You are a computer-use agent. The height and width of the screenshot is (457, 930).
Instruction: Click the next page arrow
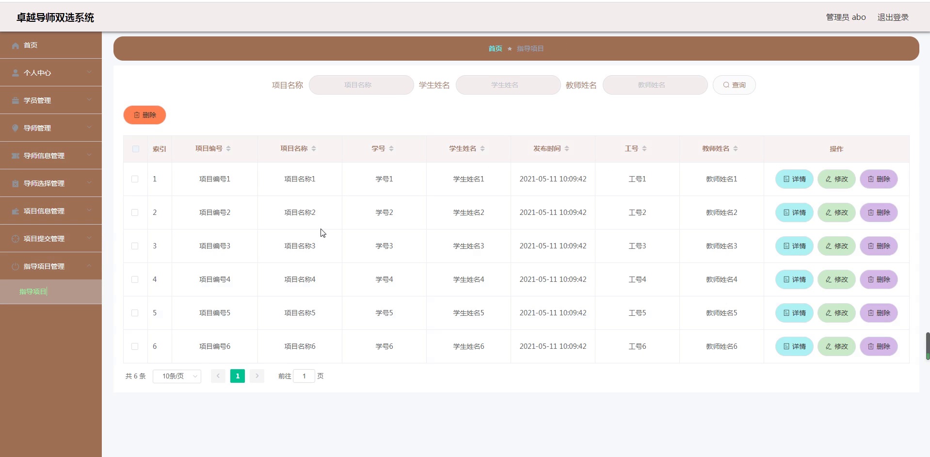(x=257, y=376)
